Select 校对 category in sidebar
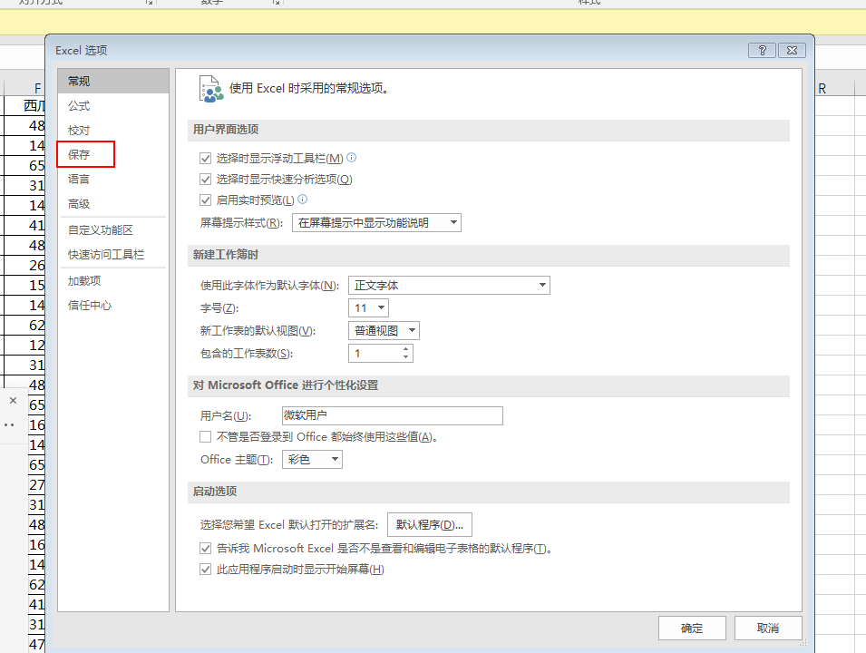Viewport: 866px width, 653px height. tap(113, 131)
